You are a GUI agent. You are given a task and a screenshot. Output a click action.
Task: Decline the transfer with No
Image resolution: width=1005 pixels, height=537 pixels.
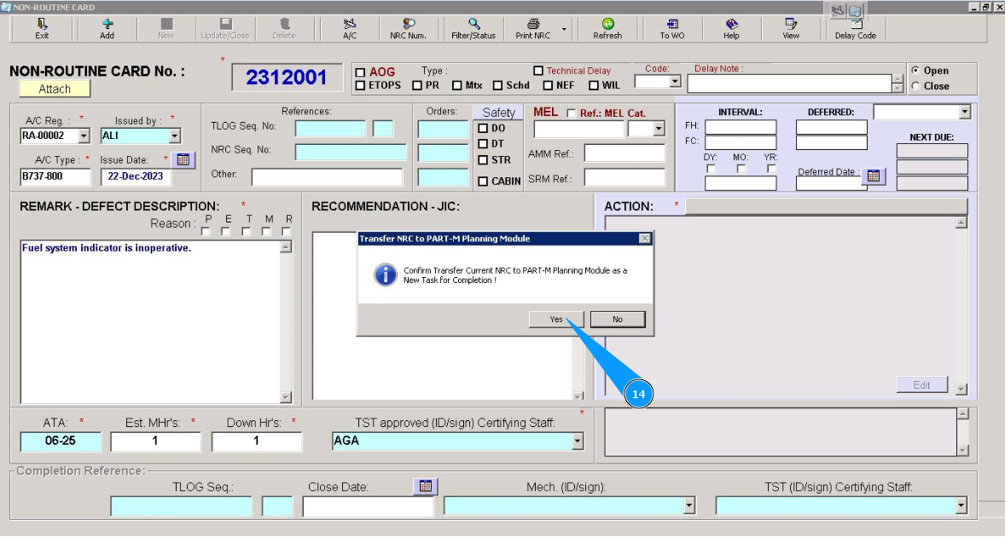[617, 319]
